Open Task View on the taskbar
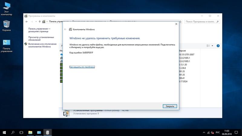The width and height of the screenshot is (242, 136). point(21,132)
